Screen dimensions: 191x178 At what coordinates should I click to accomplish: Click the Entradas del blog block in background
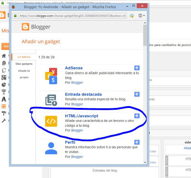click(105, 170)
